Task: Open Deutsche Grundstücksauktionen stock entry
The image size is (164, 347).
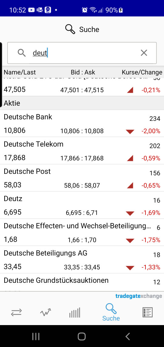Action: tap(82, 282)
